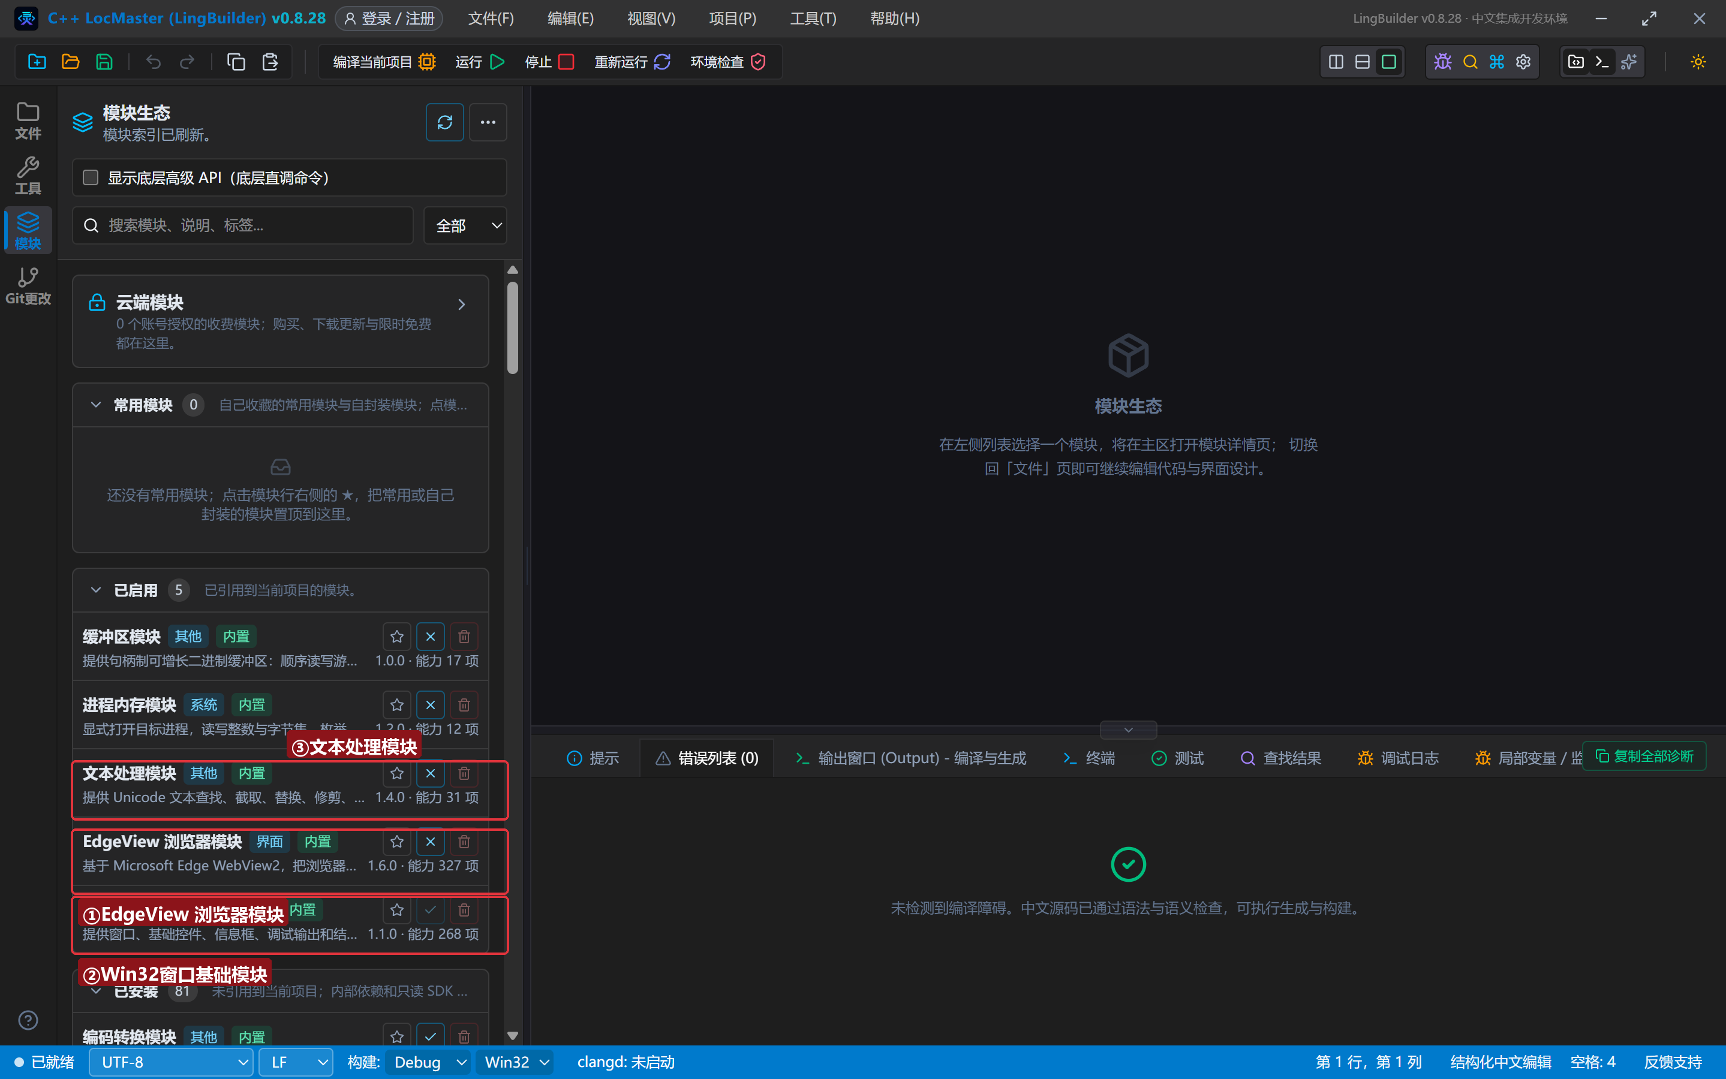Image resolution: width=1726 pixels, height=1079 pixels.
Task: Click the copy icon in toolbar
Action: [236, 62]
